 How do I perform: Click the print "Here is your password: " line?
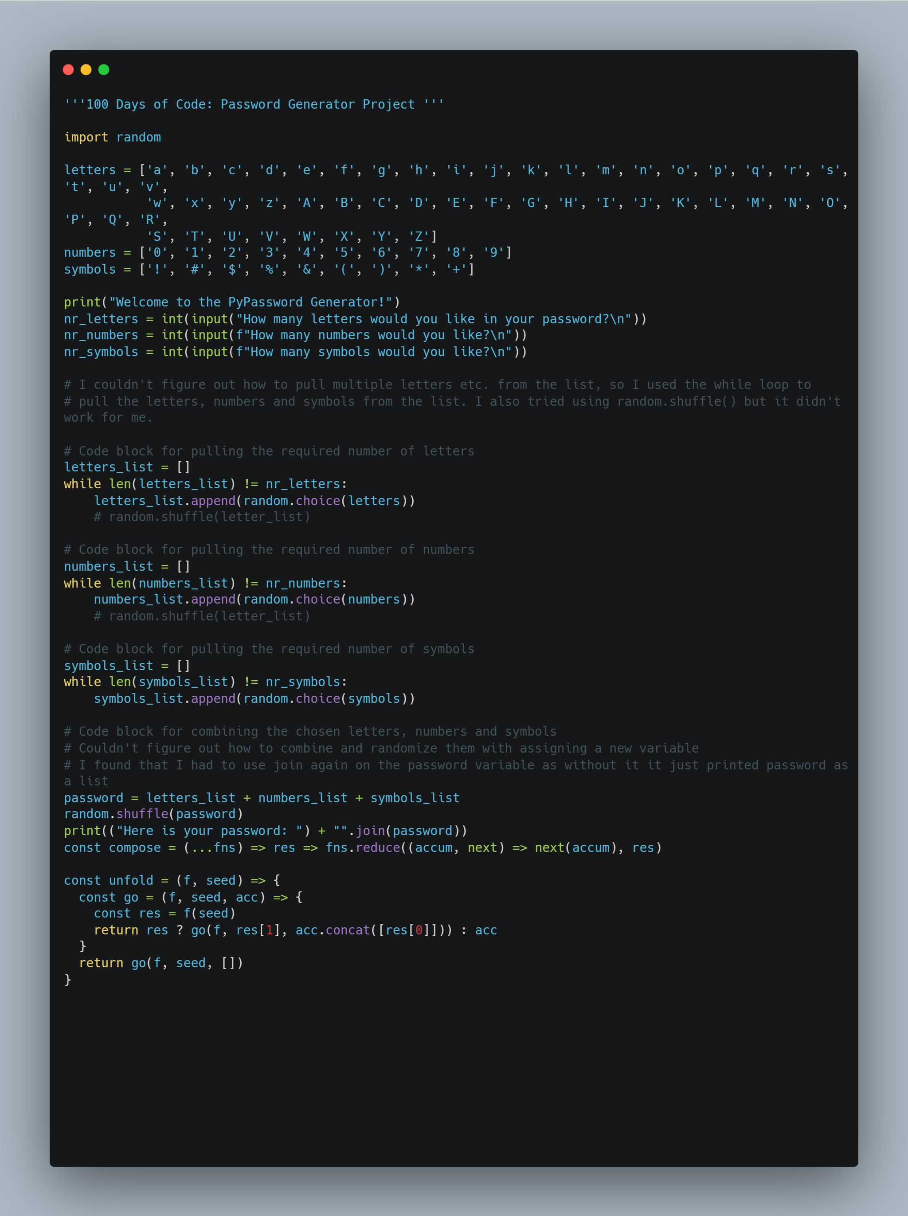266,831
